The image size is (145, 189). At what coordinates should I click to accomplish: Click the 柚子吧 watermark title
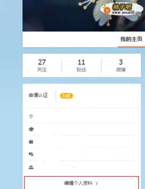coord(122,7)
